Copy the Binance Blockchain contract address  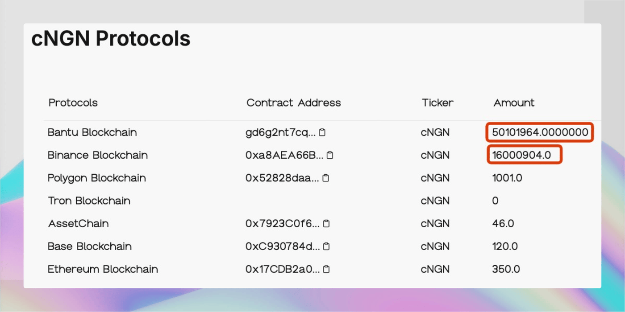point(330,155)
